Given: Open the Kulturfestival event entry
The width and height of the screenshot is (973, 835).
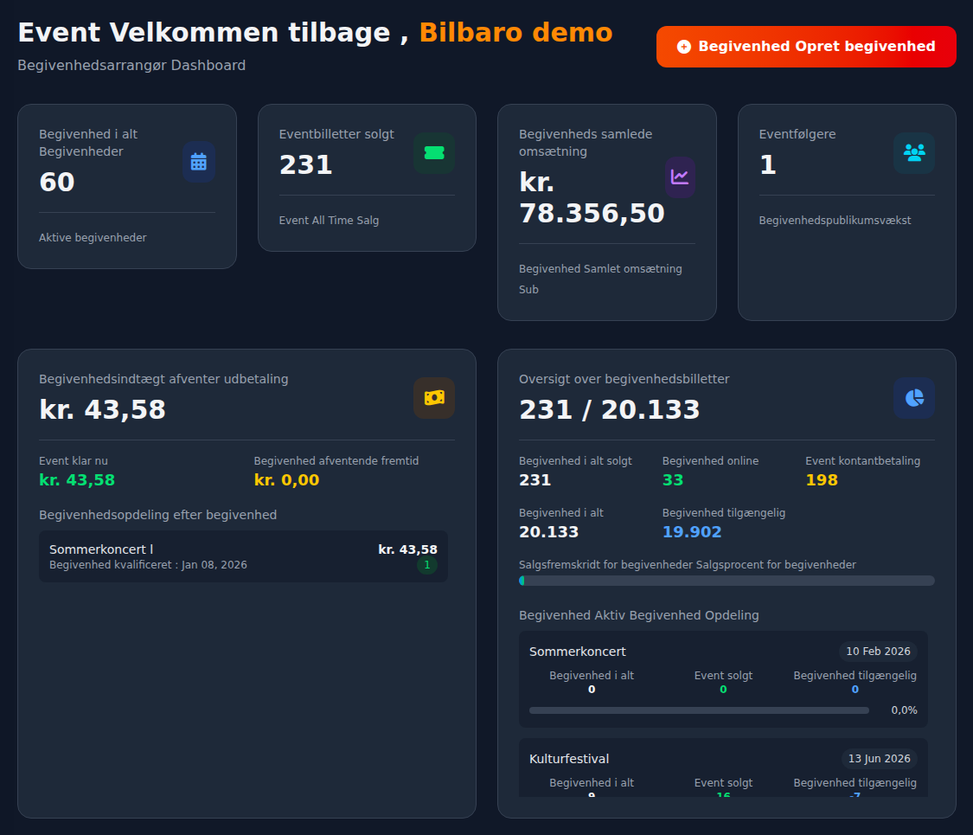Looking at the screenshot, I should [x=724, y=768].
